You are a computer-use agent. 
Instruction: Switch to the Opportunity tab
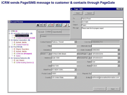click(57, 32)
